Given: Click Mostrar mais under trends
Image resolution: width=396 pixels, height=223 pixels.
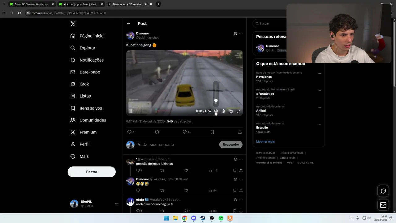Looking at the screenshot, I should click(265, 142).
